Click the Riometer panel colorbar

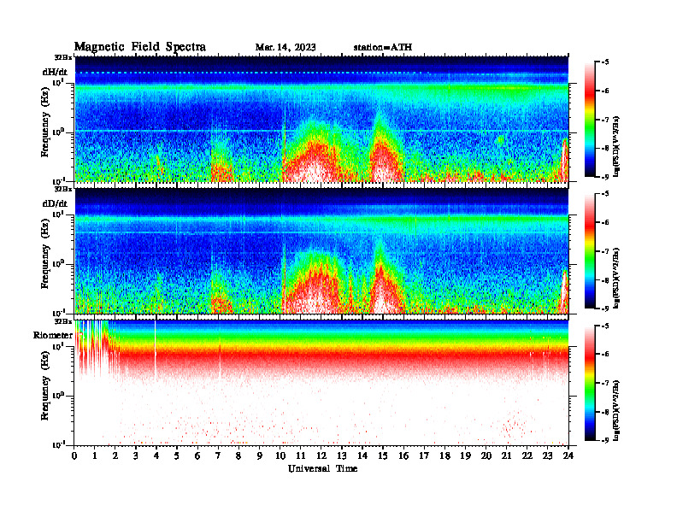pyautogui.click(x=590, y=383)
